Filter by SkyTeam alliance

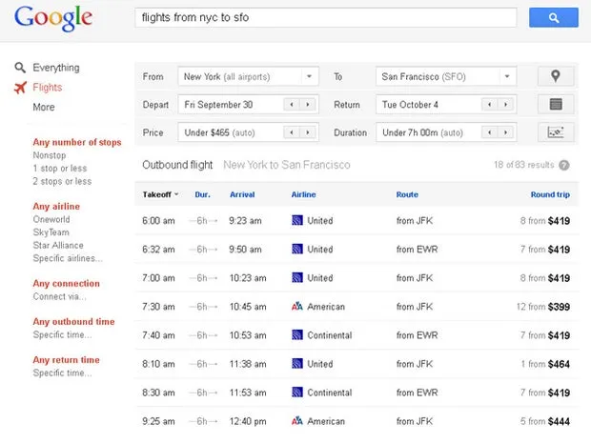(51, 232)
